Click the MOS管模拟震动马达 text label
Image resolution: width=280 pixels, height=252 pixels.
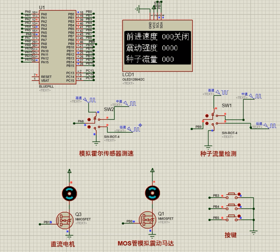[146, 243]
